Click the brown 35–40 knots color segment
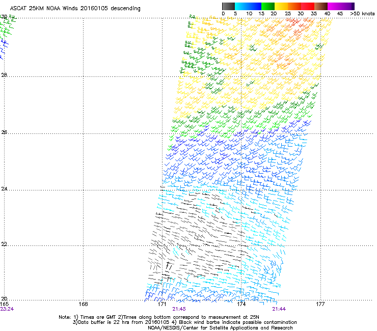The height and width of the screenshot is (331, 377). point(321,6)
